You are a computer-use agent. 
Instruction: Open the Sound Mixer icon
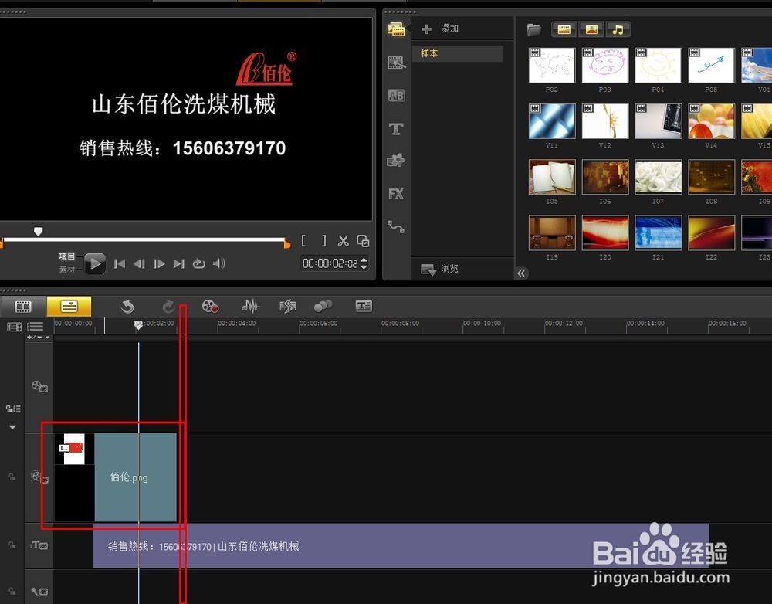(x=250, y=306)
